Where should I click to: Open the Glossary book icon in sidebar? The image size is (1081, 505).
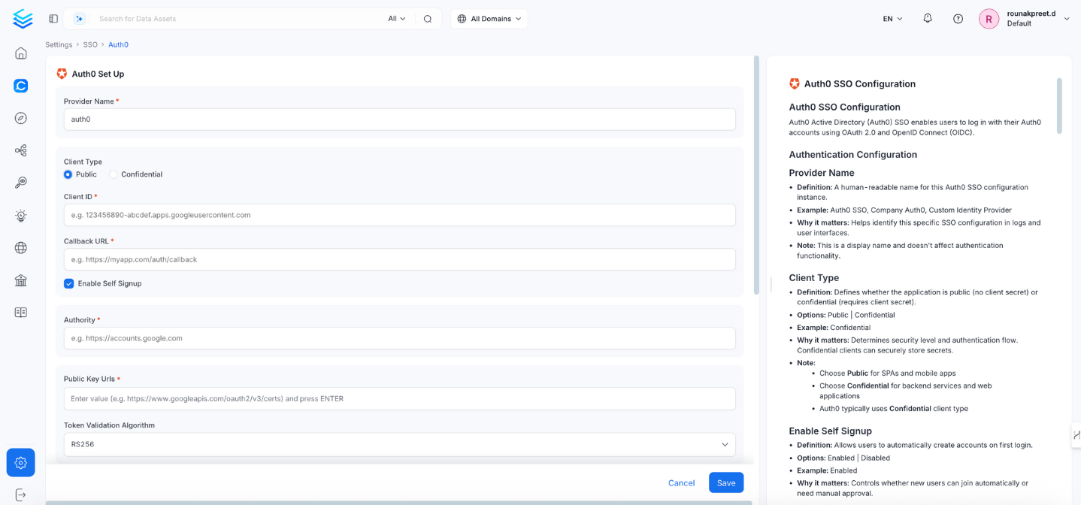(x=20, y=311)
